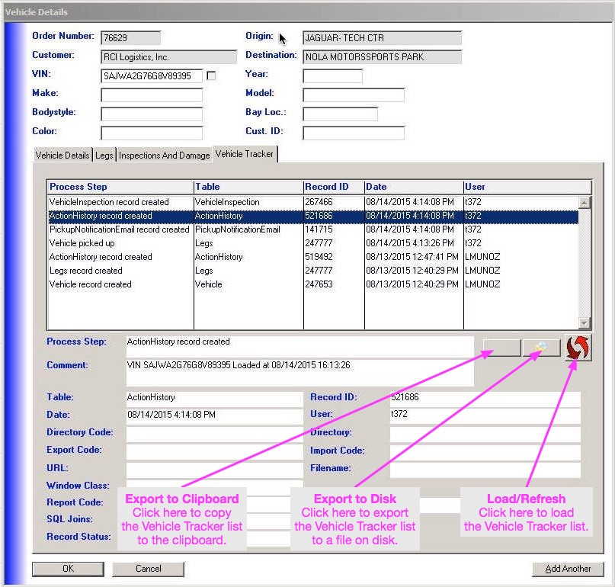Click the blank Export to Clipboard button
Screen dimensions: 615x587
pyautogui.click(x=501, y=348)
